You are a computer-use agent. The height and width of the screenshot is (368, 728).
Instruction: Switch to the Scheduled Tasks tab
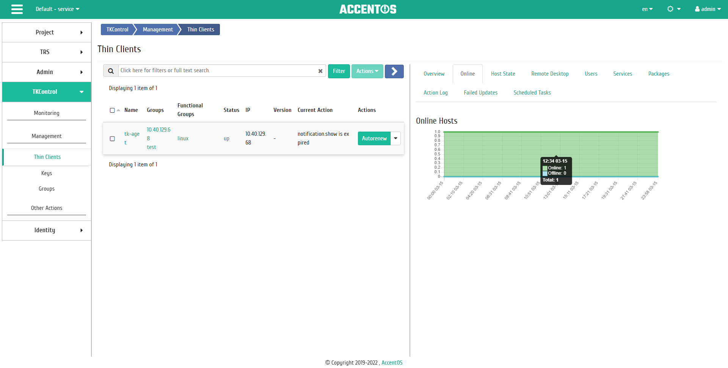point(532,93)
